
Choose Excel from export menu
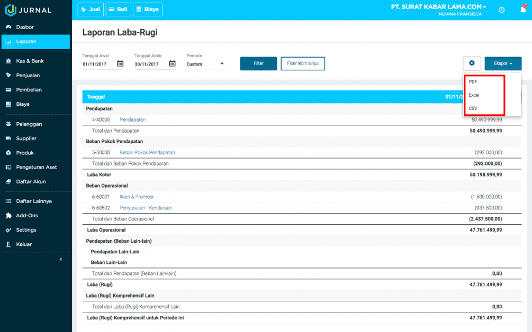(474, 95)
